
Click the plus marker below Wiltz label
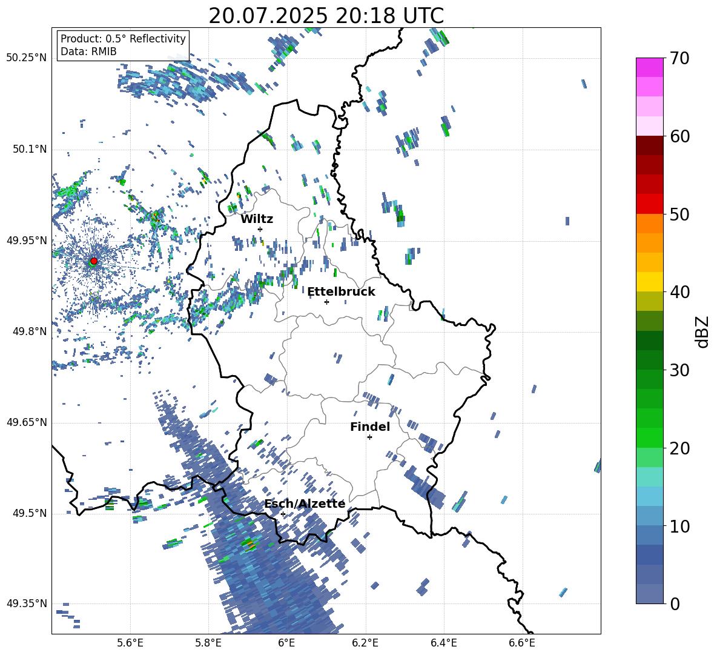(260, 229)
